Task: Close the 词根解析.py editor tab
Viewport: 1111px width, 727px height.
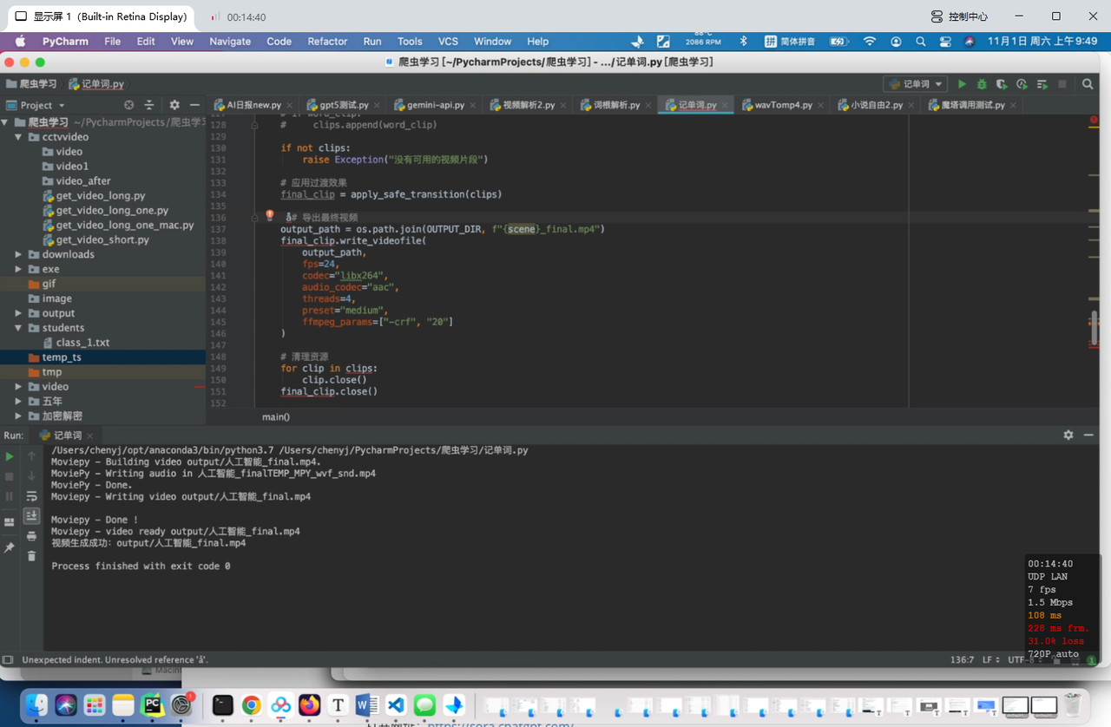Action: point(648,105)
